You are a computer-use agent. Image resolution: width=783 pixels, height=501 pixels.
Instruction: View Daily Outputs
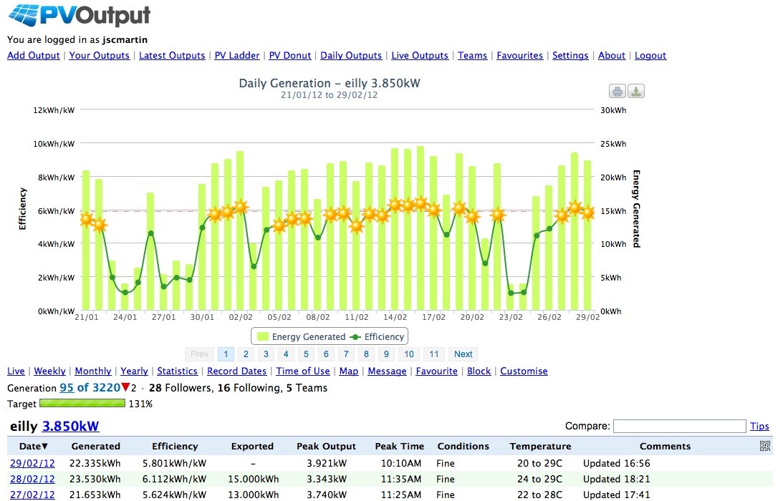pyautogui.click(x=350, y=55)
